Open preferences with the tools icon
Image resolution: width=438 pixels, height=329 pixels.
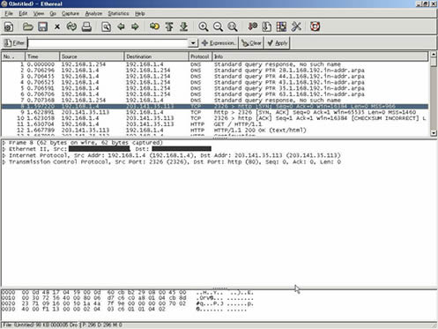click(x=296, y=26)
